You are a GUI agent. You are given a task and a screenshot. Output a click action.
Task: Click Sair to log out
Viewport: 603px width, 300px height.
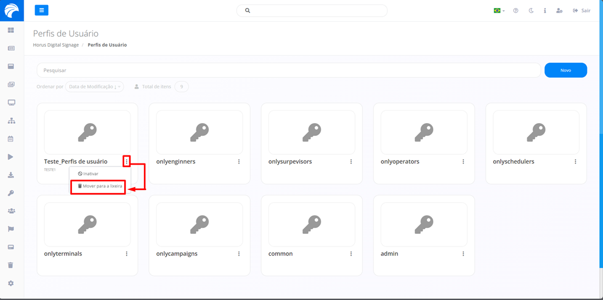582,11
